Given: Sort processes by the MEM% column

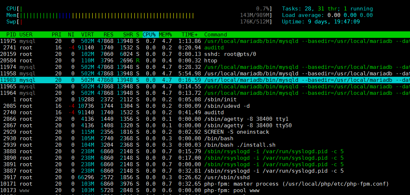Looking at the screenshot, I should click(x=165, y=35).
